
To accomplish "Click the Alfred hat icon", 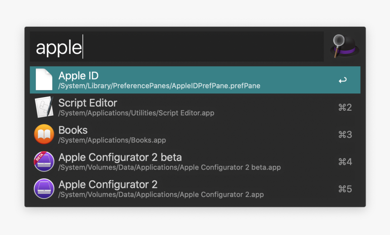I will click(345, 46).
